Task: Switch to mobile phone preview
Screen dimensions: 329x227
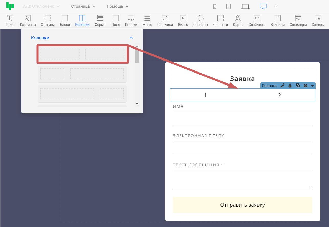Action: (215, 6)
